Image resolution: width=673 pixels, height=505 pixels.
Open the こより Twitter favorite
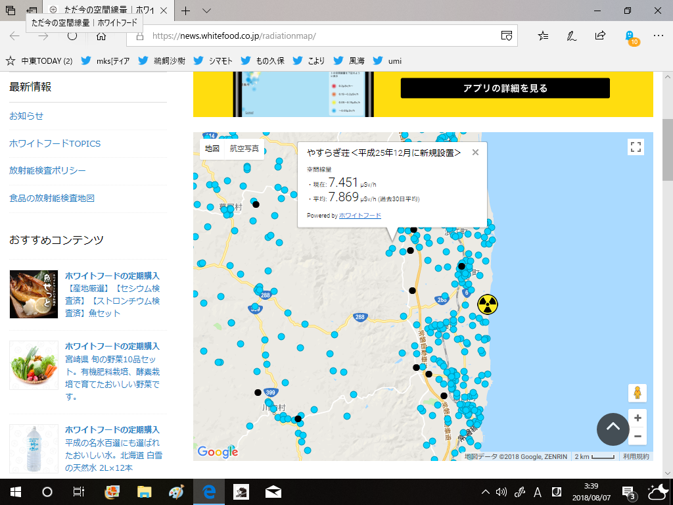click(309, 61)
